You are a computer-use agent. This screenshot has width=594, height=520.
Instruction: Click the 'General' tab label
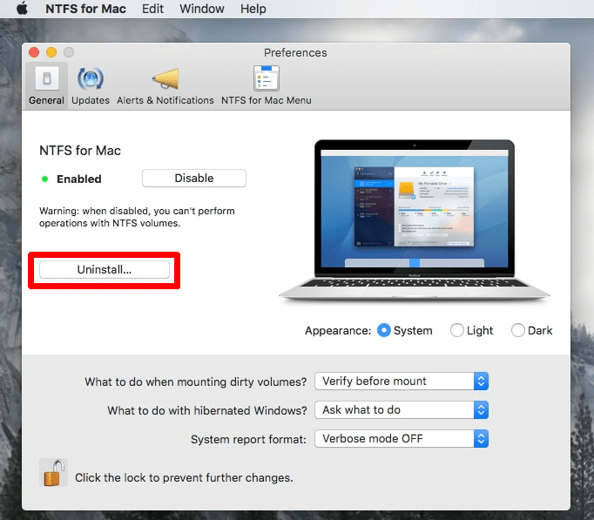pyautogui.click(x=46, y=100)
